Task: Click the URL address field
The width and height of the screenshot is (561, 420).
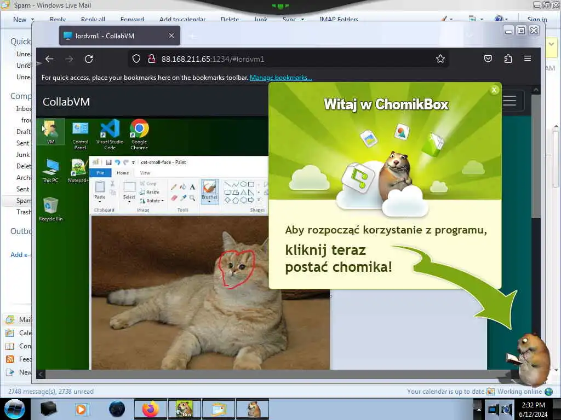Action: coord(288,59)
